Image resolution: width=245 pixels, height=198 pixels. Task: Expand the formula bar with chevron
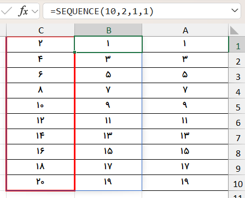click(235, 10)
